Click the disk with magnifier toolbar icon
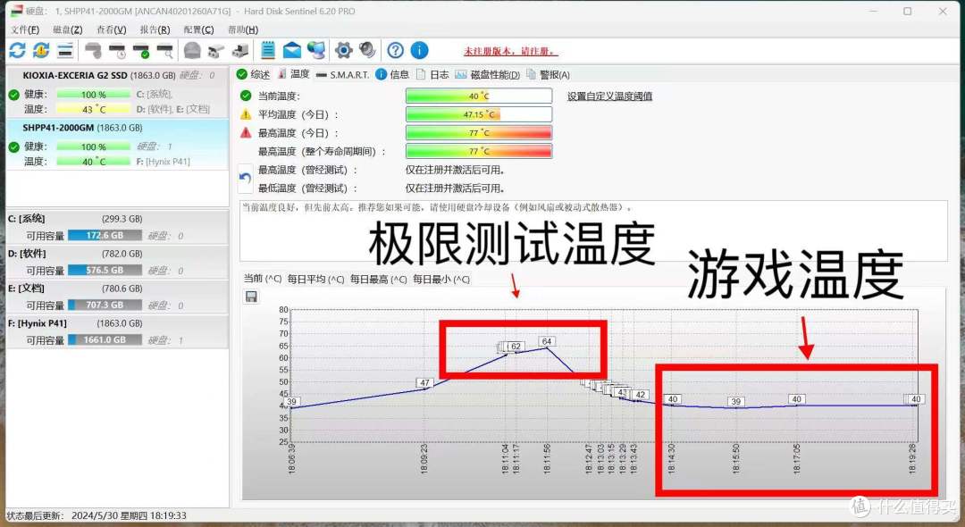This screenshot has width=965, height=527. [165, 51]
